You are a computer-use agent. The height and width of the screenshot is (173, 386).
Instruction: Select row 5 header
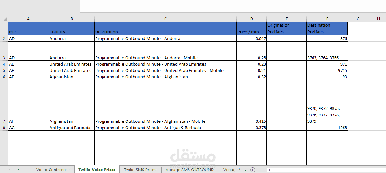point(4,70)
